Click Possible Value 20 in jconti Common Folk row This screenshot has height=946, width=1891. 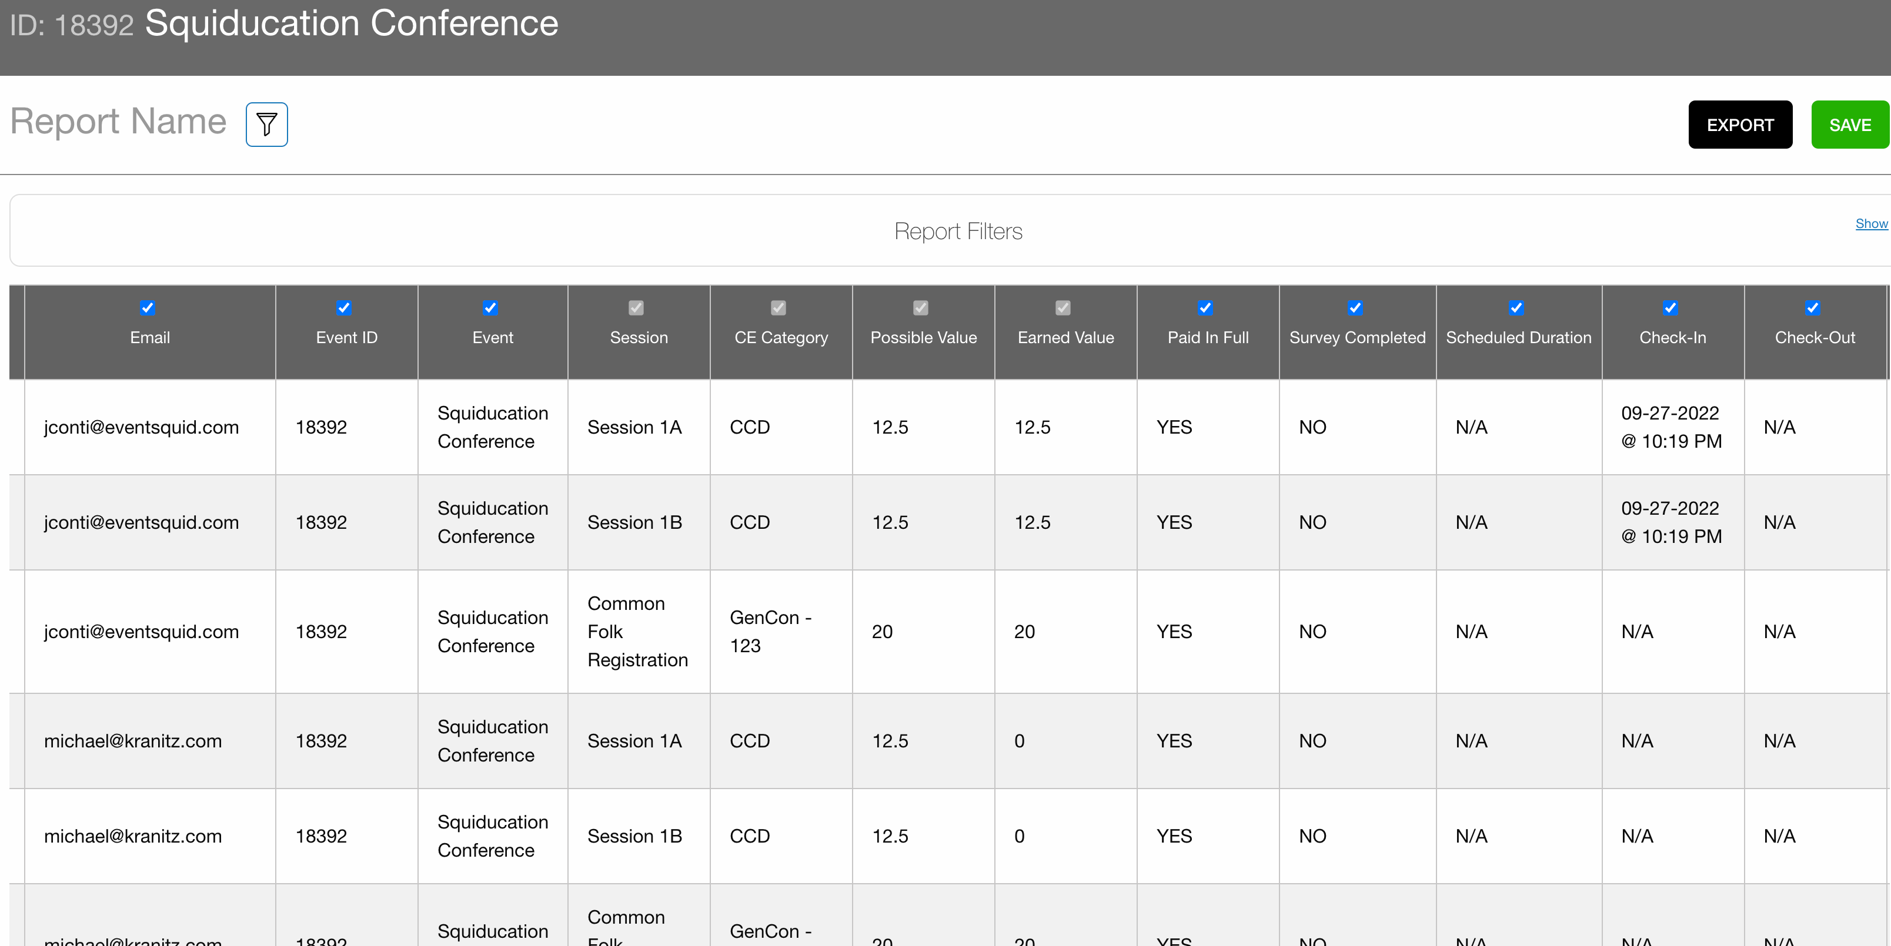[883, 632]
